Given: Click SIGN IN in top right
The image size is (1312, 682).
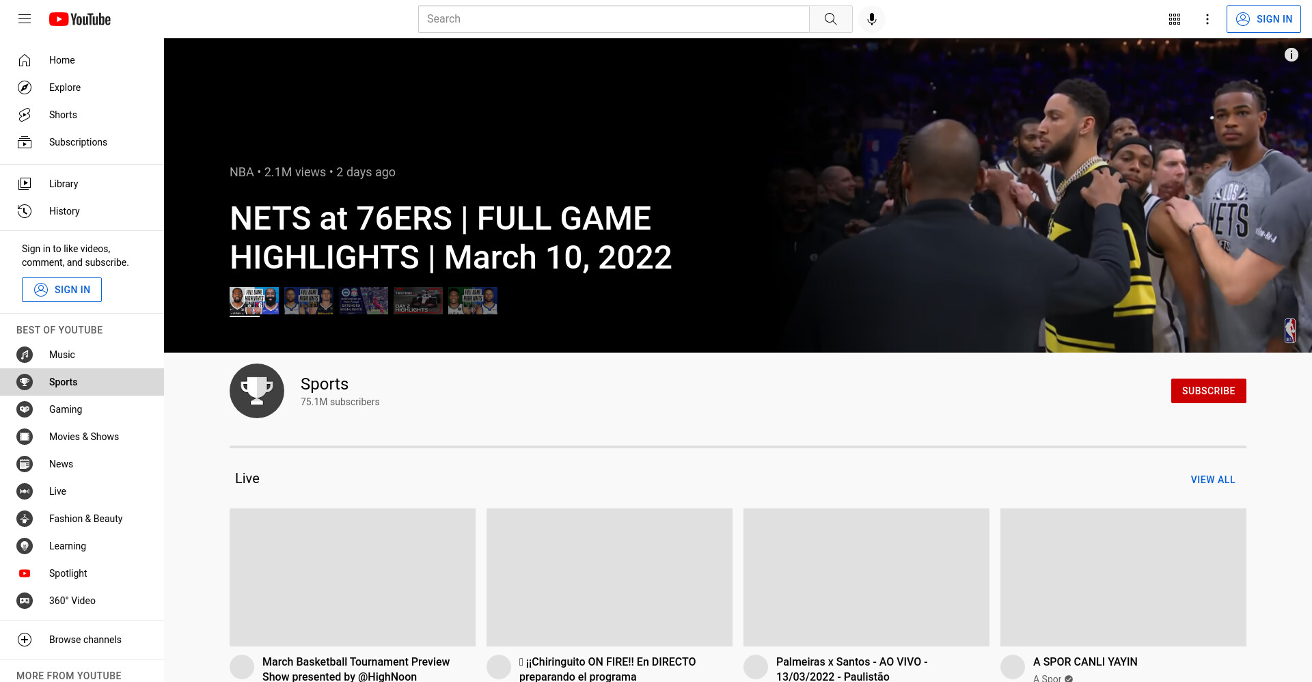Looking at the screenshot, I should [1263, 19].
